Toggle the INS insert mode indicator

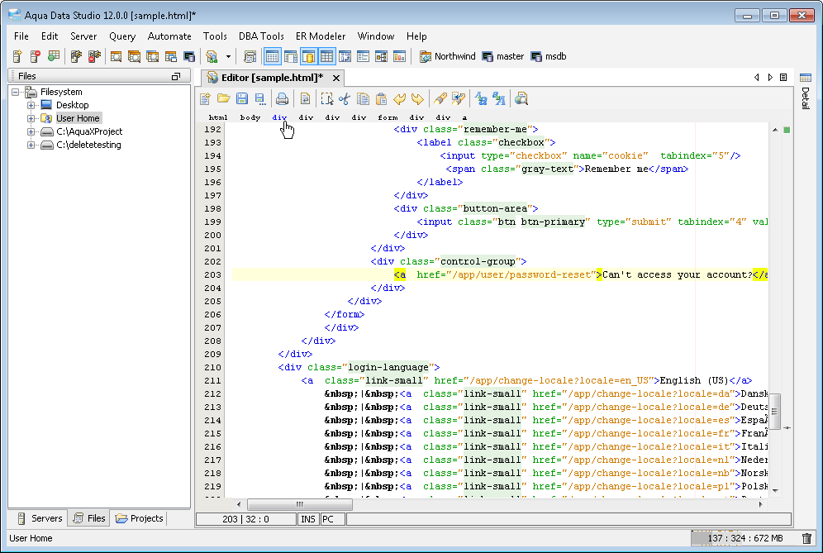point(307,519)
